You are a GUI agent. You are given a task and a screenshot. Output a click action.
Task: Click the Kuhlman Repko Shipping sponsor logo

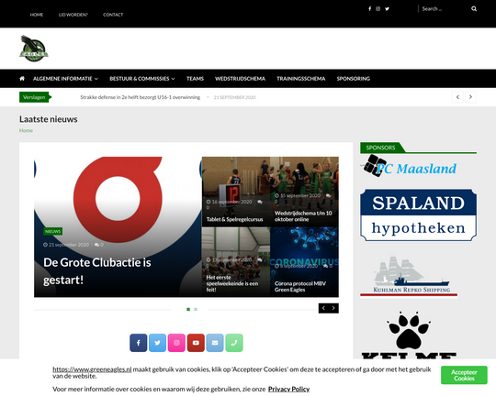coord(409,276)
